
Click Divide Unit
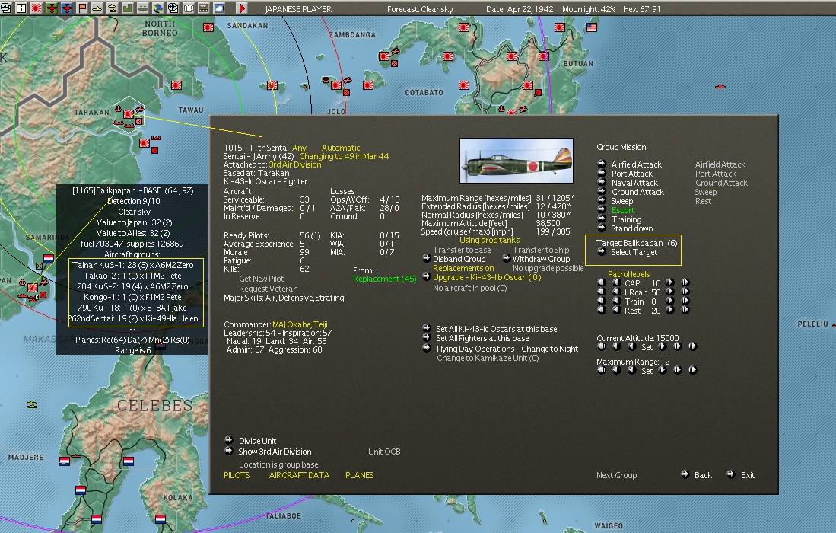229,440
